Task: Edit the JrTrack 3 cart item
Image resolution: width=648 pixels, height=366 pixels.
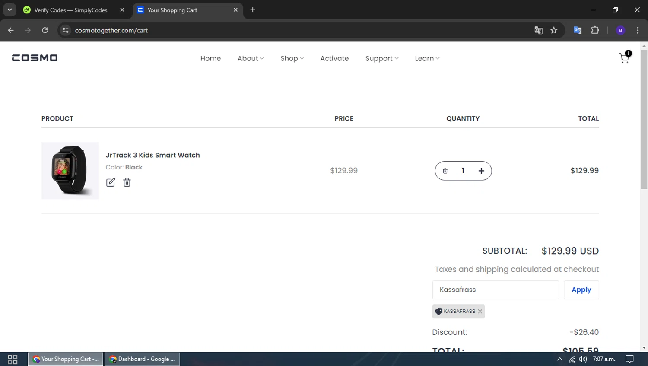Action: point(111,182)
